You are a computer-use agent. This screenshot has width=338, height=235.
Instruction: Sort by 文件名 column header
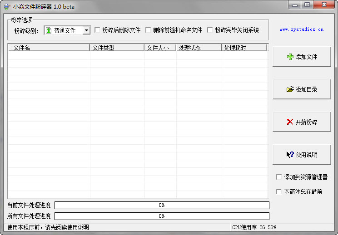(x=49, y=48)
